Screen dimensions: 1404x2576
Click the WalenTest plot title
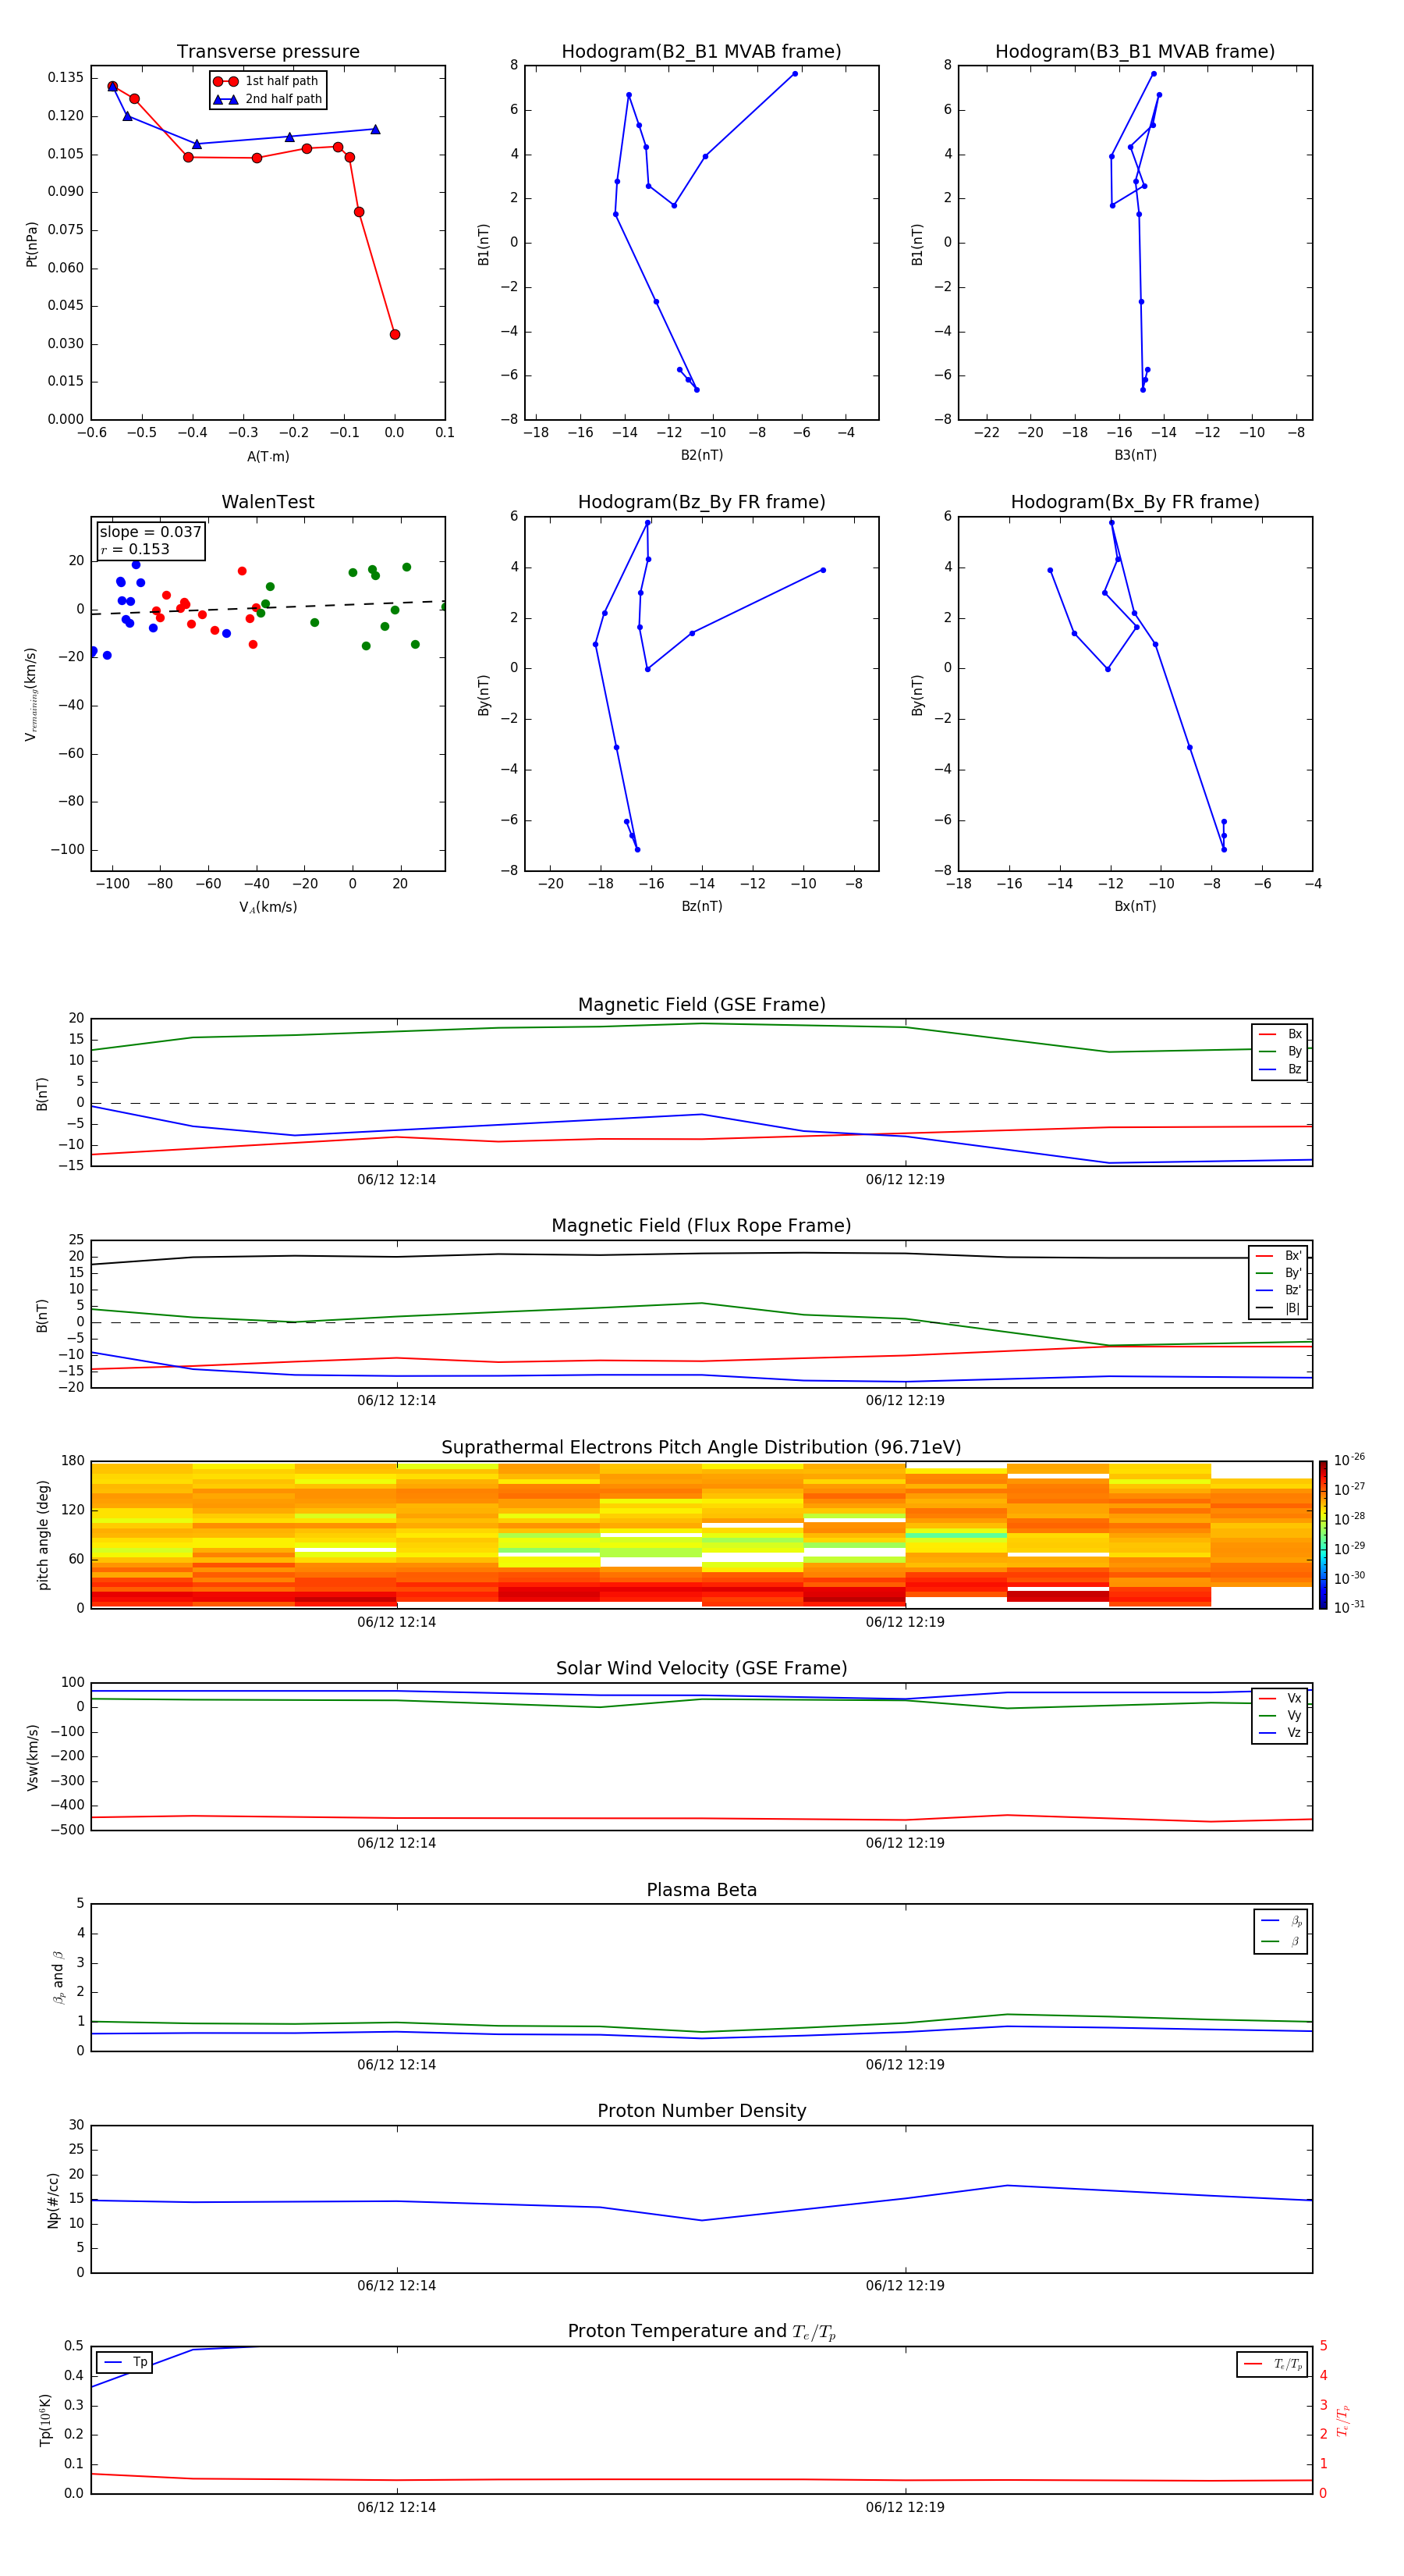tap(268, 502)
